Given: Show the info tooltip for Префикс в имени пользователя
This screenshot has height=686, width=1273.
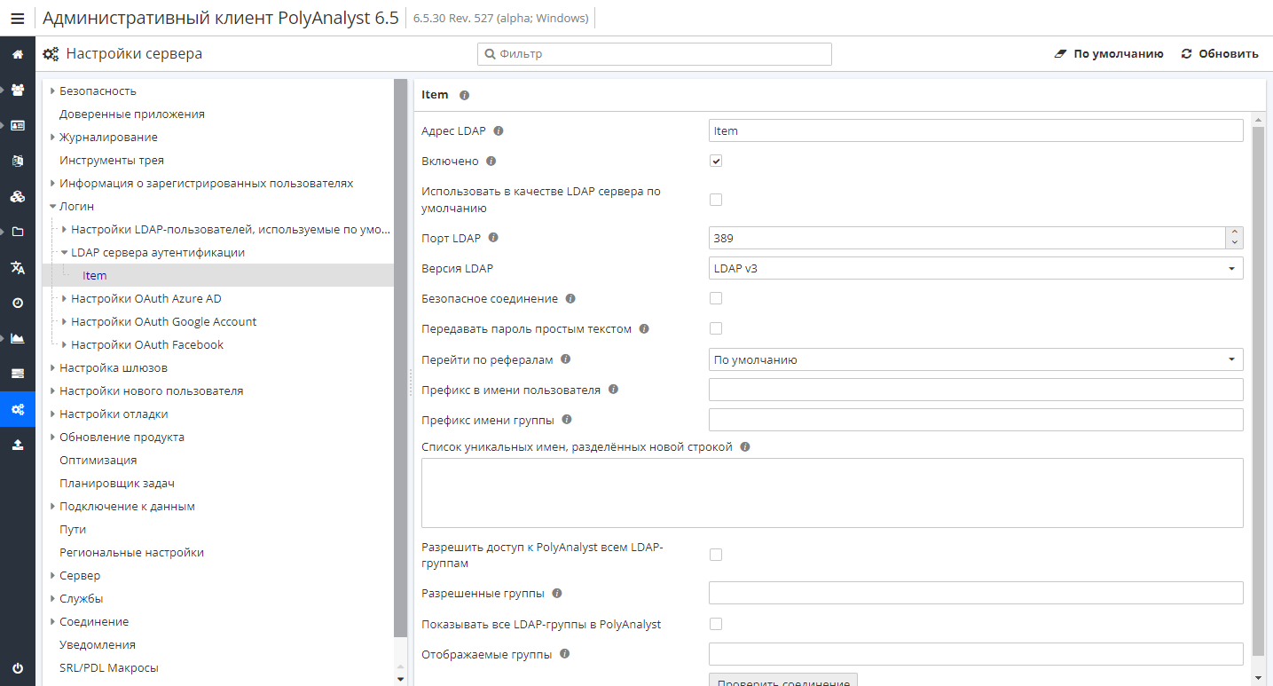Looking at the screenshot, I should (x=613, y=390).
